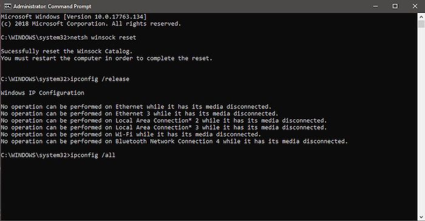This screenshot has width=425, height=221.
Task: Click the Wi-Fi media disconnected message
Action: (131, 134)
